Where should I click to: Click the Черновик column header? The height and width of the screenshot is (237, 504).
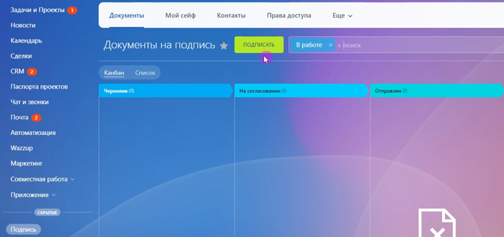[x=165, y=90]
